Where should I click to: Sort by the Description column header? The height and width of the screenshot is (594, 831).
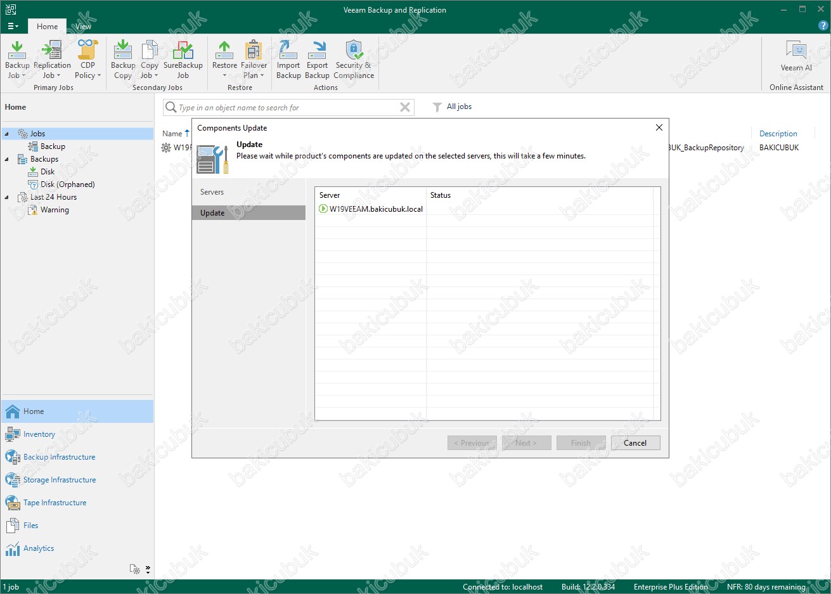point(778,134)
